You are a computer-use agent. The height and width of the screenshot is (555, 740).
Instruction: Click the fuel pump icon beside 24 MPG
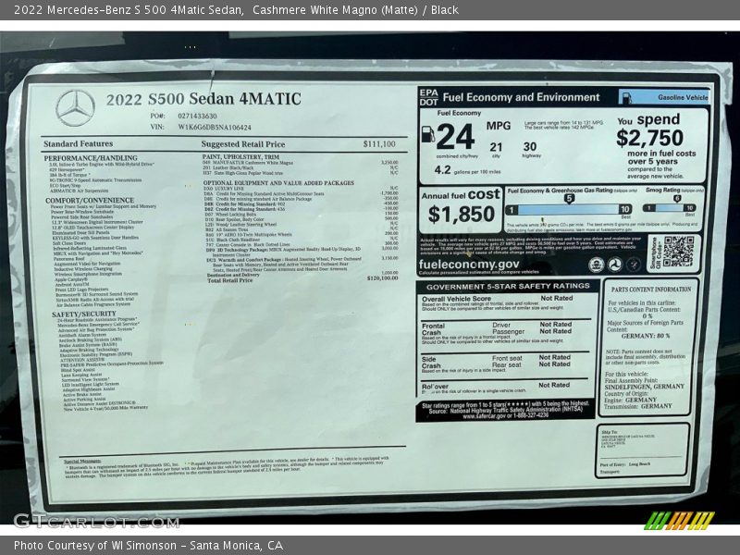click(427, 134)
